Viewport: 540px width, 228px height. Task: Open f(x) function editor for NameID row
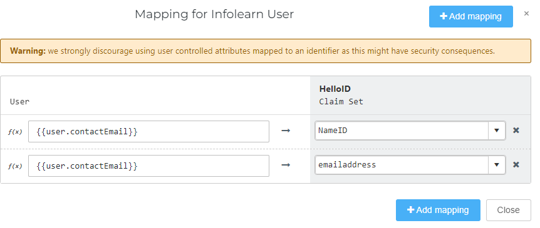tap(15, 132)
